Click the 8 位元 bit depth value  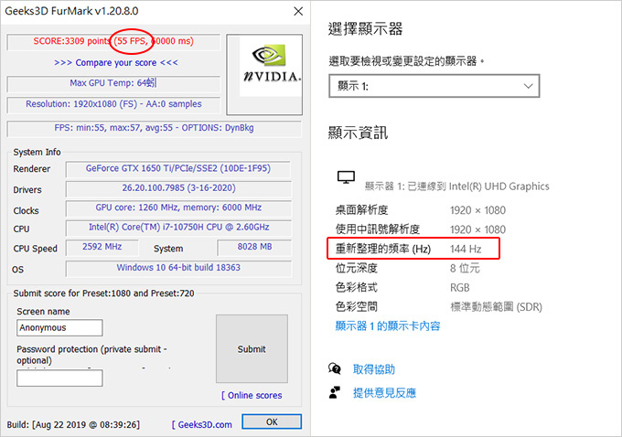(x=465, y=269)
